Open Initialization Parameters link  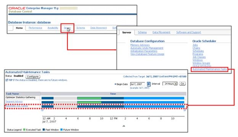(144, 51)
